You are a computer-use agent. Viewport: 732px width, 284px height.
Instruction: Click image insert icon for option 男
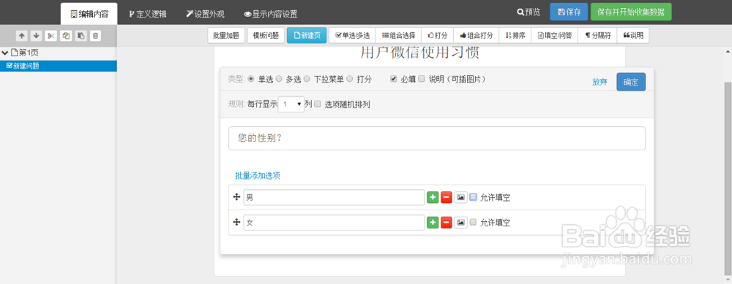pos(460,197)
